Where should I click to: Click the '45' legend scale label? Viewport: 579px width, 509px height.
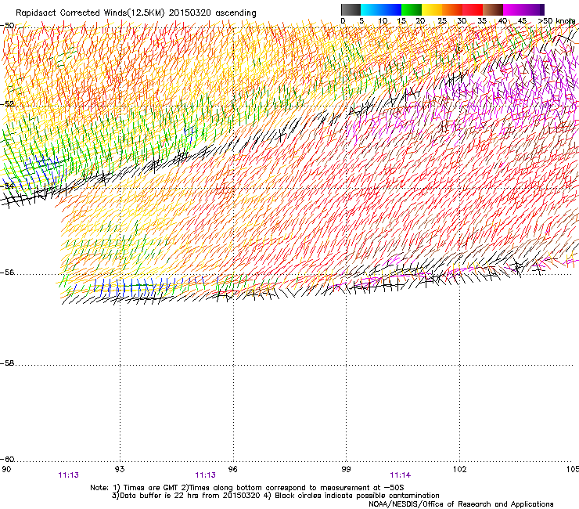[522, 21]
